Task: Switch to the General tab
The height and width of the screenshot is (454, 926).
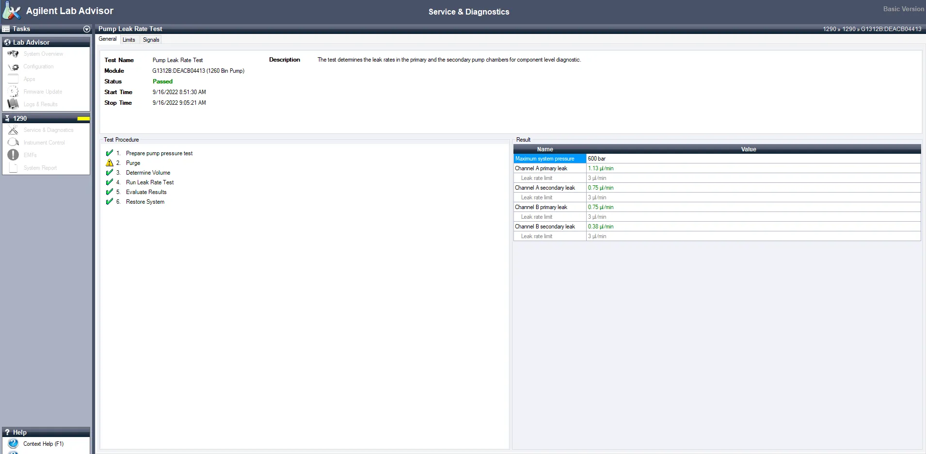Action: pyautogui.click(x=108, y=39)
